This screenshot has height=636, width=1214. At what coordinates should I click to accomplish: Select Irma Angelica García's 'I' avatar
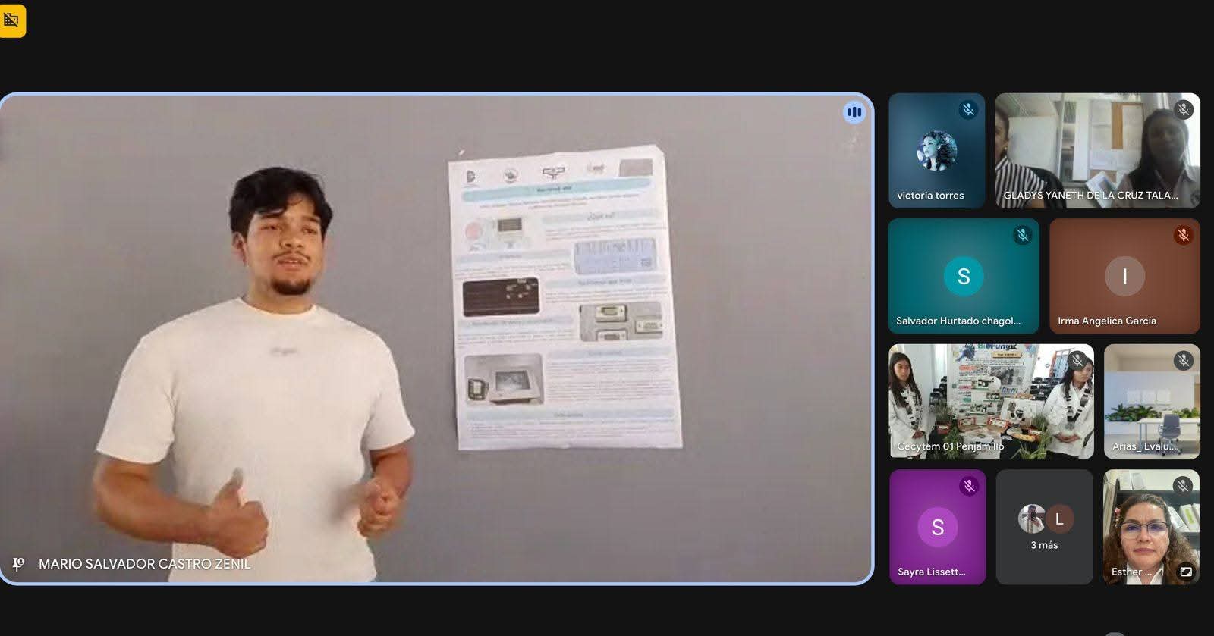tap(1124, 277)
